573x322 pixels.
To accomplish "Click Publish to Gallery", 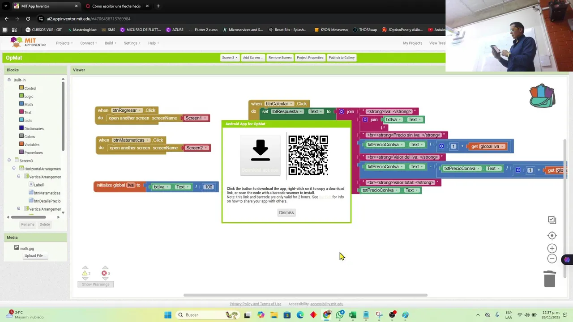I will (342, 58).
